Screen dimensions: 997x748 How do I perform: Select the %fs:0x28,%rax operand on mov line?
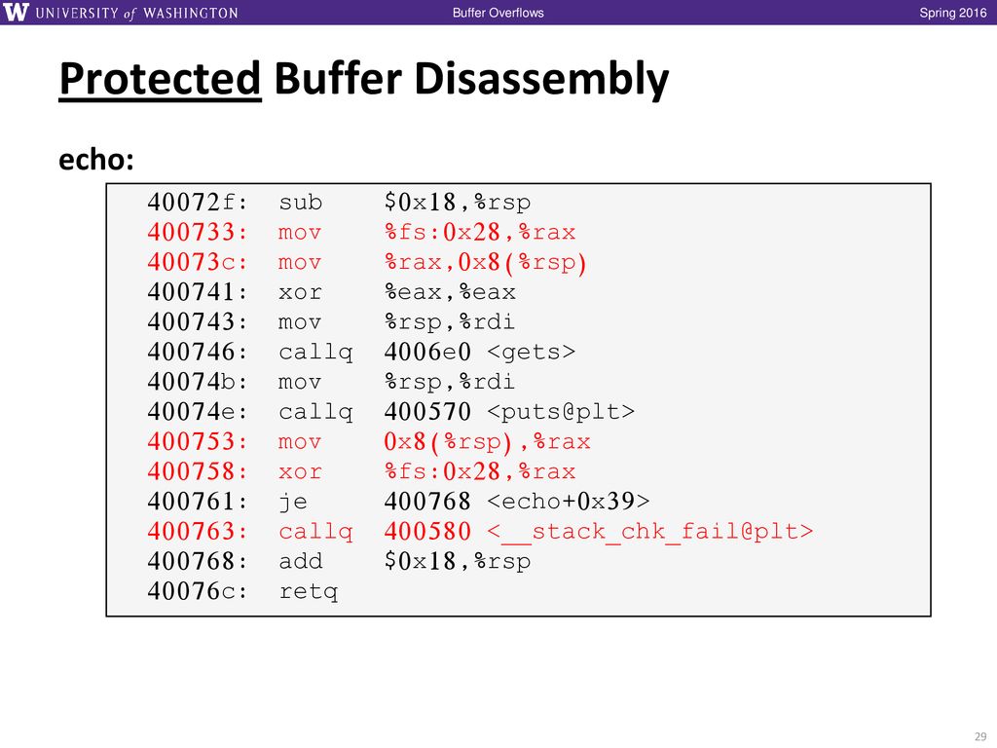click(479, 232)
